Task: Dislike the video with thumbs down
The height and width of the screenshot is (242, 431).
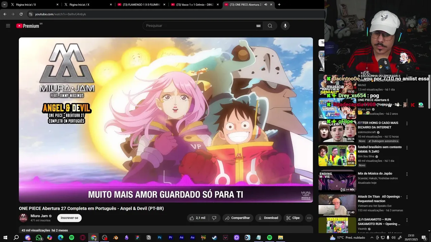Action: pos(214,218)
